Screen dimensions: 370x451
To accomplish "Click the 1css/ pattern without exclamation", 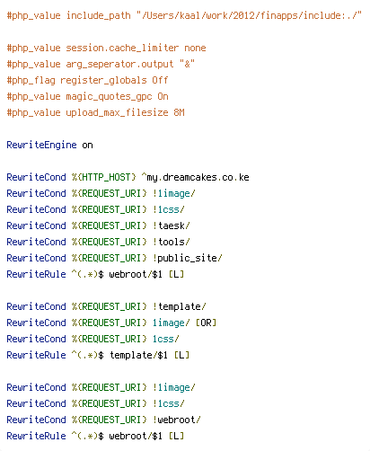I will [165, 339].
